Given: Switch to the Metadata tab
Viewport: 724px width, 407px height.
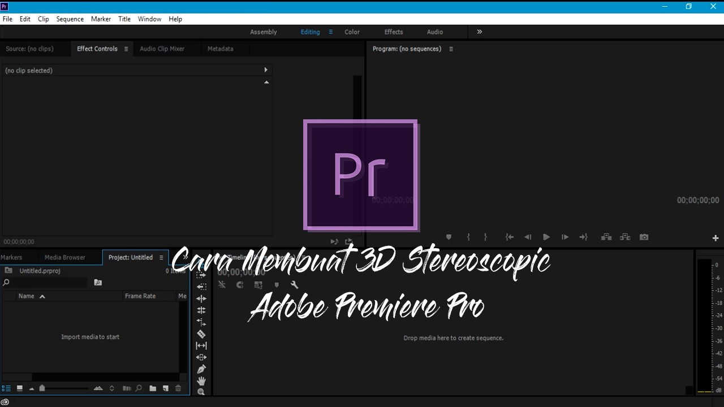Looking at the screenshot, I should 220,49.
